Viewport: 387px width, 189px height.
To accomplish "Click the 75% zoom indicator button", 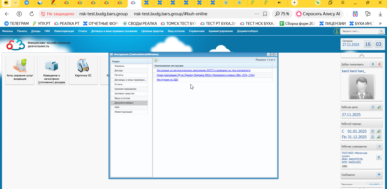I will (282, 14).
